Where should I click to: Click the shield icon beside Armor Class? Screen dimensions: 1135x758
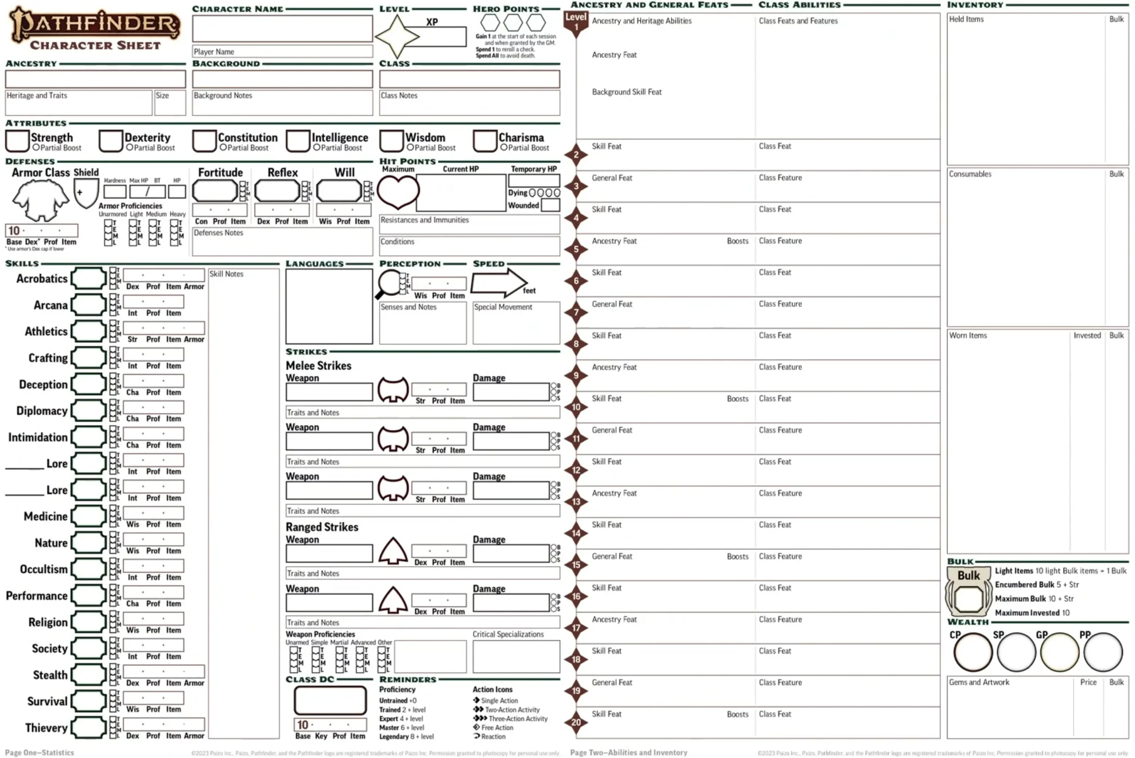point(86,193)
